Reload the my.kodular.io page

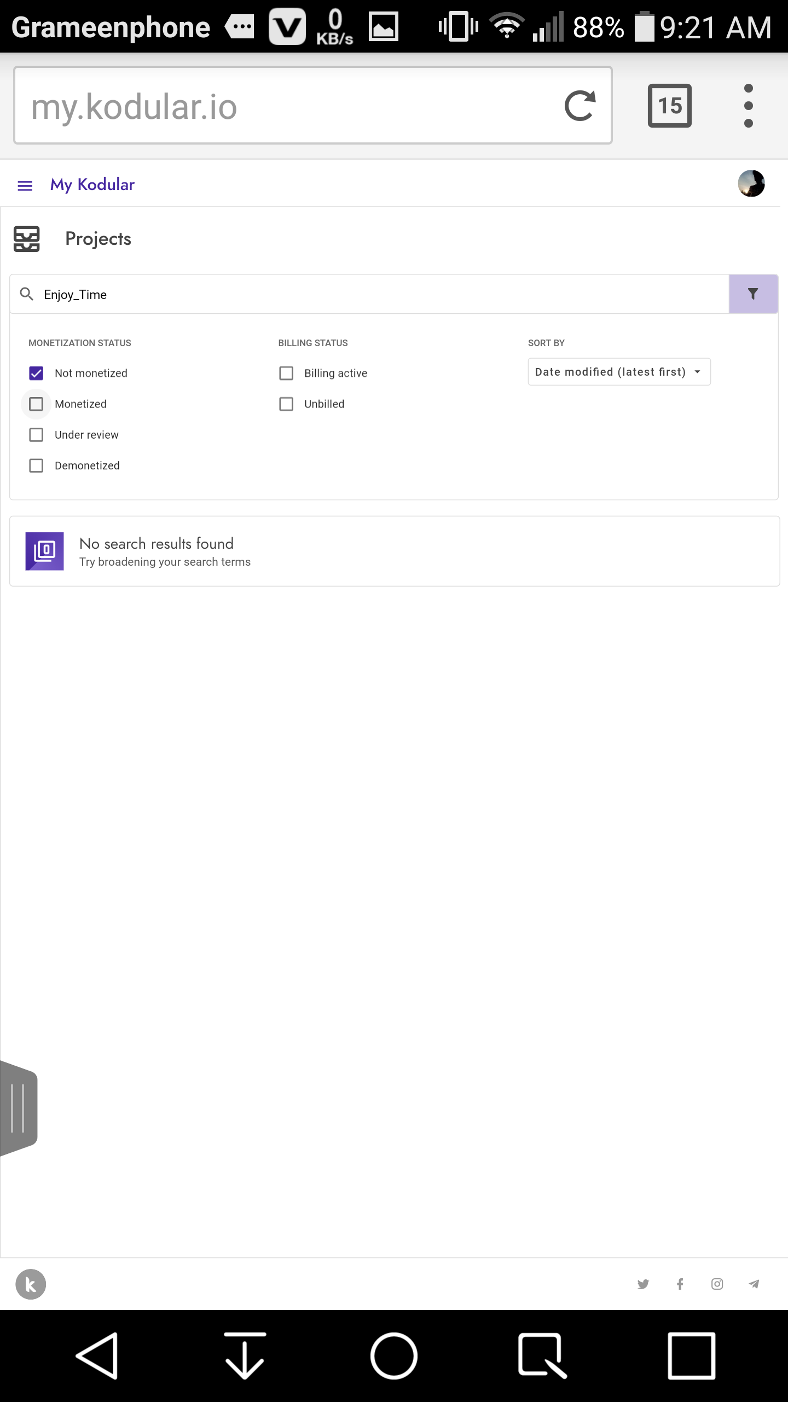(580, 106)
